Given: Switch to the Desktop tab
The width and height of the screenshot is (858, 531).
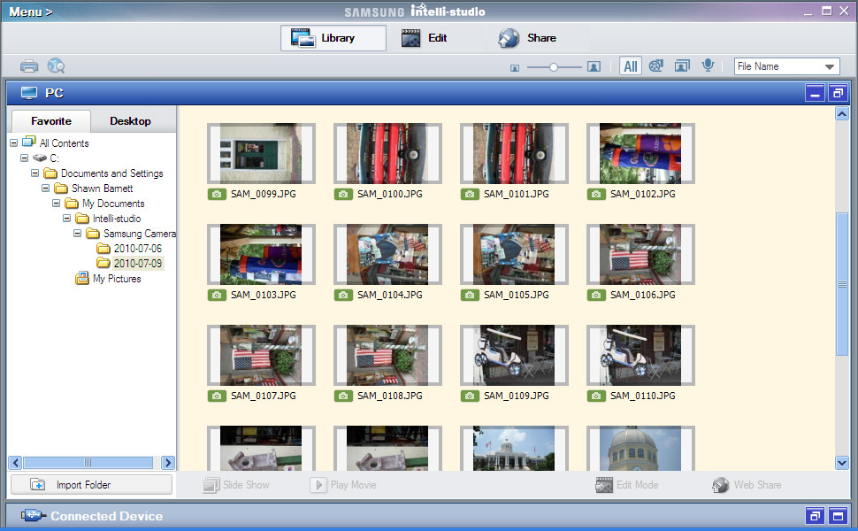Looking at the screenshot, I should 130,121.
